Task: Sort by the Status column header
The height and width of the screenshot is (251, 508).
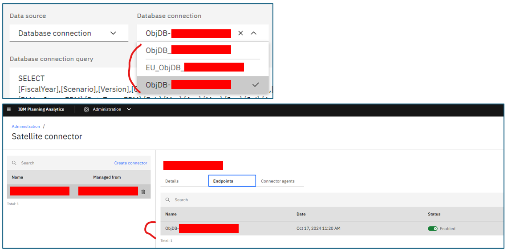Action: click(434, 214)
